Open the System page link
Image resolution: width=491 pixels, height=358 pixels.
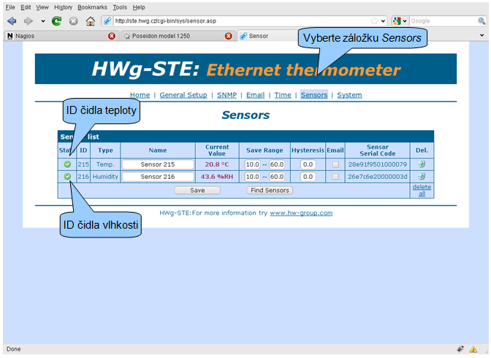(x=349, y=95)
